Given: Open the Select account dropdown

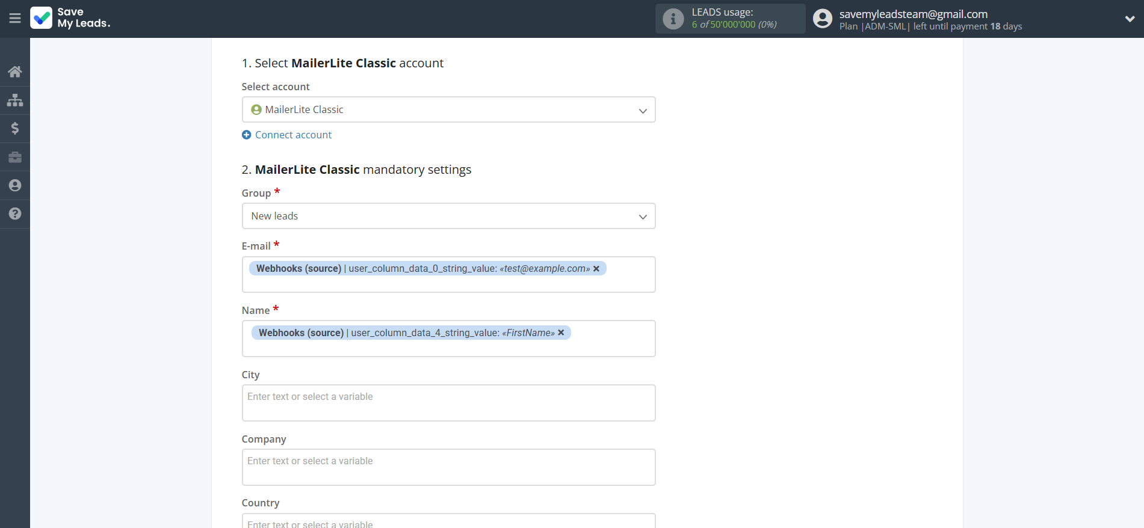Looking at the screenshot, I should tap(448, 109).
